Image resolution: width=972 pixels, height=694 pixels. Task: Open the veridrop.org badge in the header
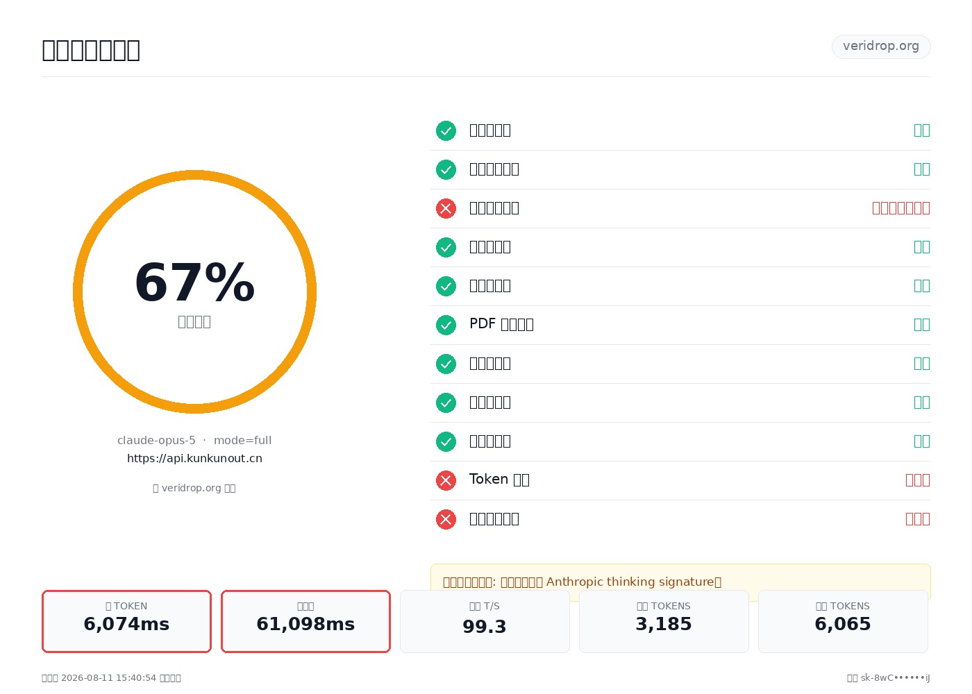coord(881,46)
